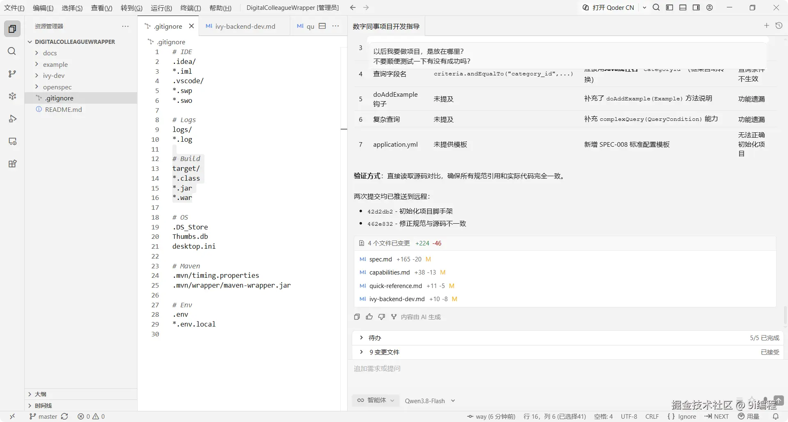Click remote window icon in status bar

[12, 416]
